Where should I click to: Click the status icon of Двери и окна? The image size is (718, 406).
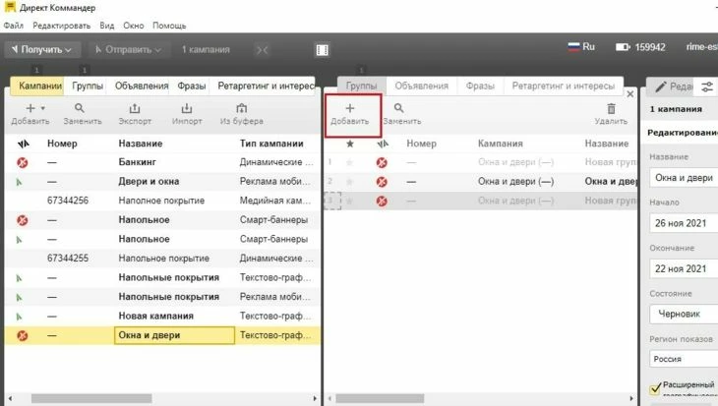[20, 182]
